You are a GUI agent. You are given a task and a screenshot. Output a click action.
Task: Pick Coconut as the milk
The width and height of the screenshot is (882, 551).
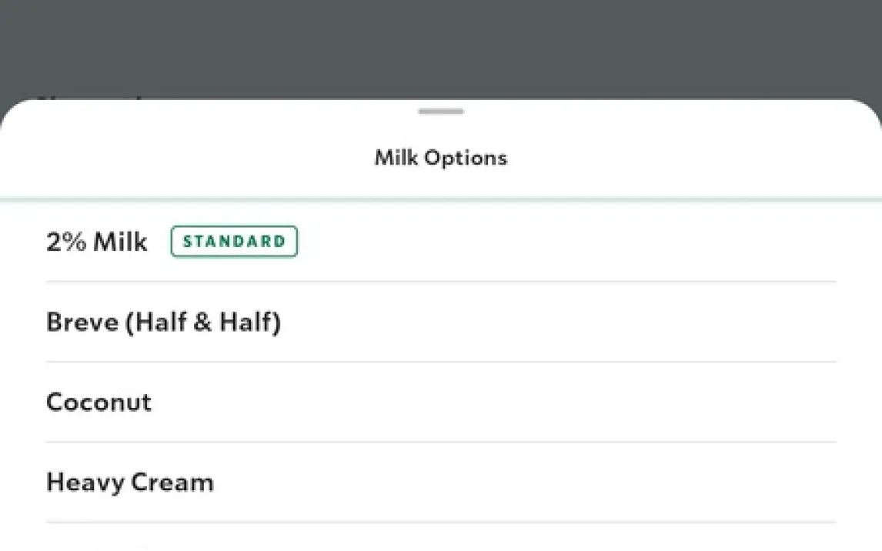(99, 402)
